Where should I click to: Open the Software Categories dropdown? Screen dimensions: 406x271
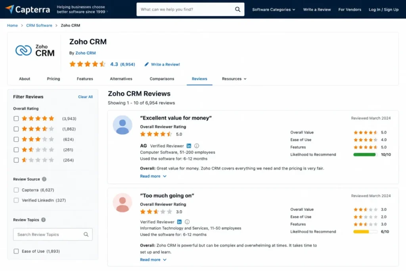[x=274, y=10]
